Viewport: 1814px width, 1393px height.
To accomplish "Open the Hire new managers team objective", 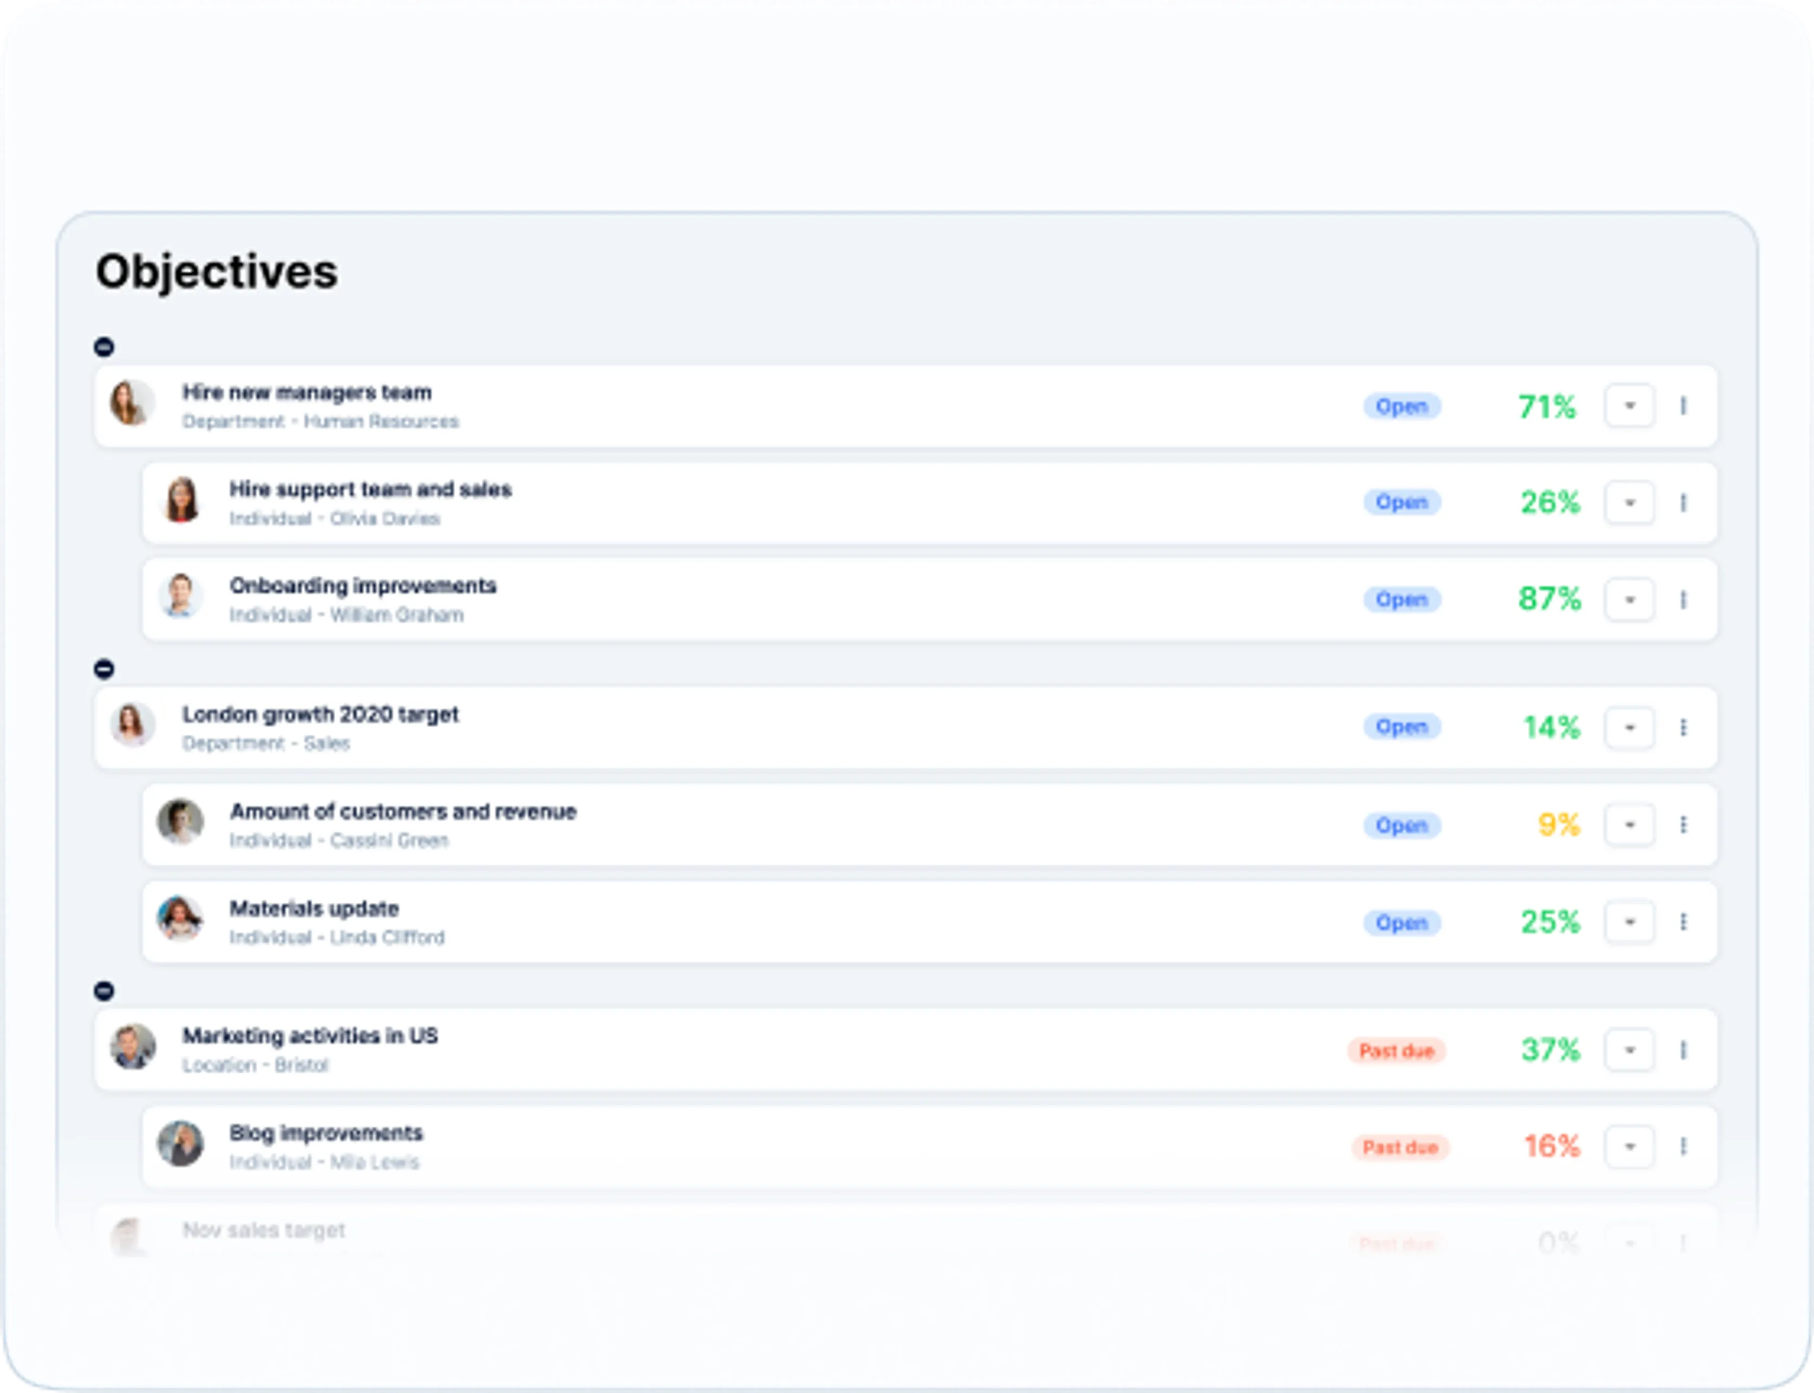I will click(307, 392).
